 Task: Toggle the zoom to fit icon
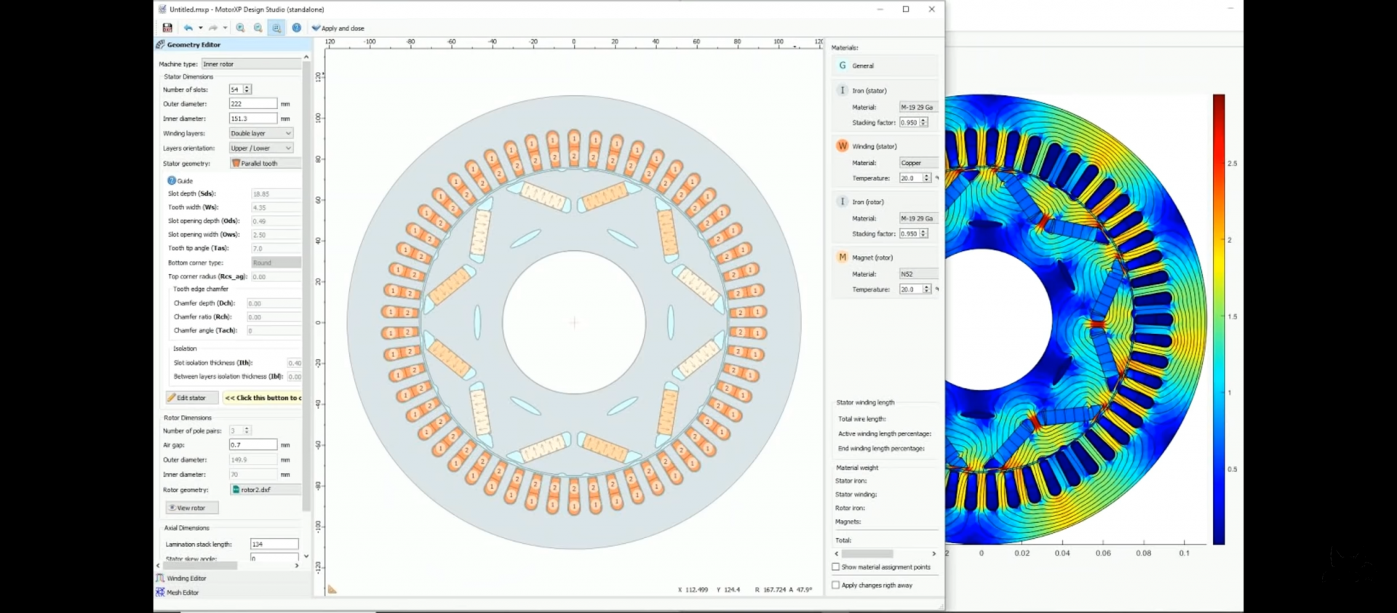coord(276,28)
